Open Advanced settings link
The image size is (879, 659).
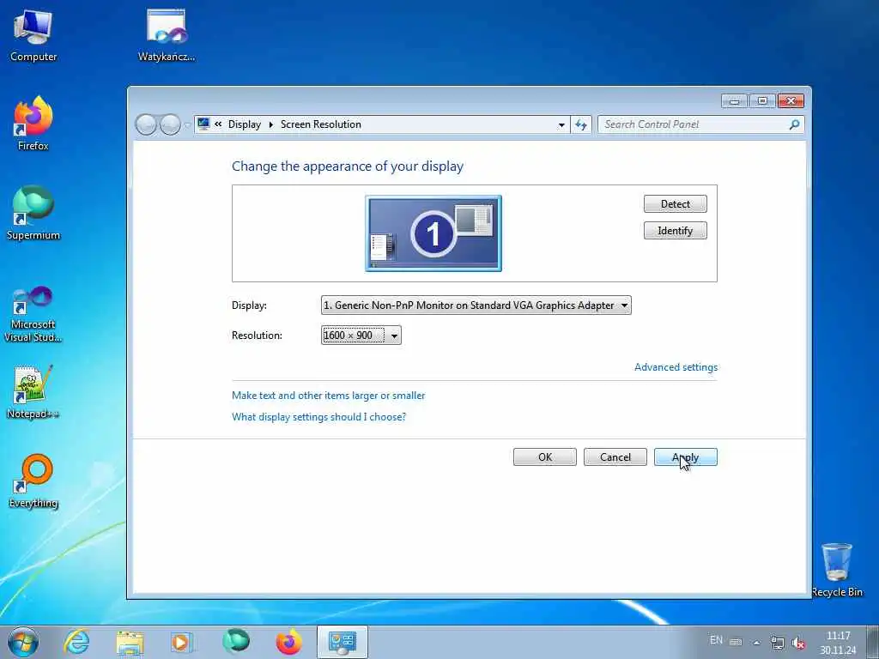(x=676, y=367)
